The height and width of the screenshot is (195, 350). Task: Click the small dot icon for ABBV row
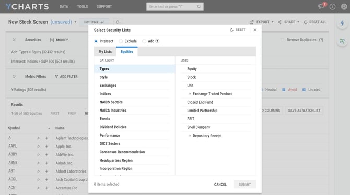[38, 155]
